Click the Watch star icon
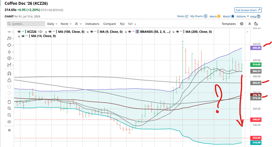 [x=233, y=16]
